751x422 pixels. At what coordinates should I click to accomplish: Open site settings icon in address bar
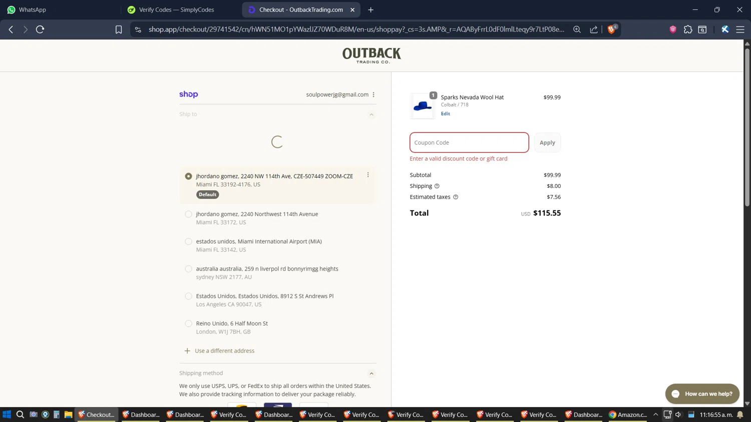138,29
